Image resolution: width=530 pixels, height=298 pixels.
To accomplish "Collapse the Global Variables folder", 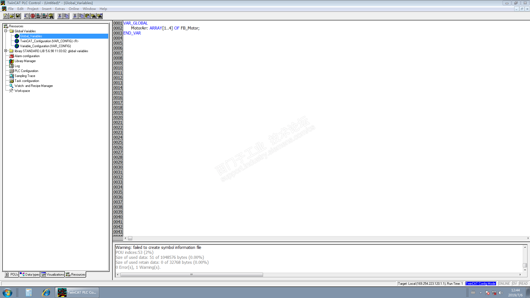I will tap(6, 31).
